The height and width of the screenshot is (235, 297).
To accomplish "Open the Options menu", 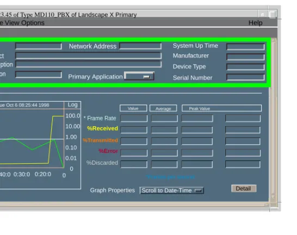I will (x=33, y=23).
